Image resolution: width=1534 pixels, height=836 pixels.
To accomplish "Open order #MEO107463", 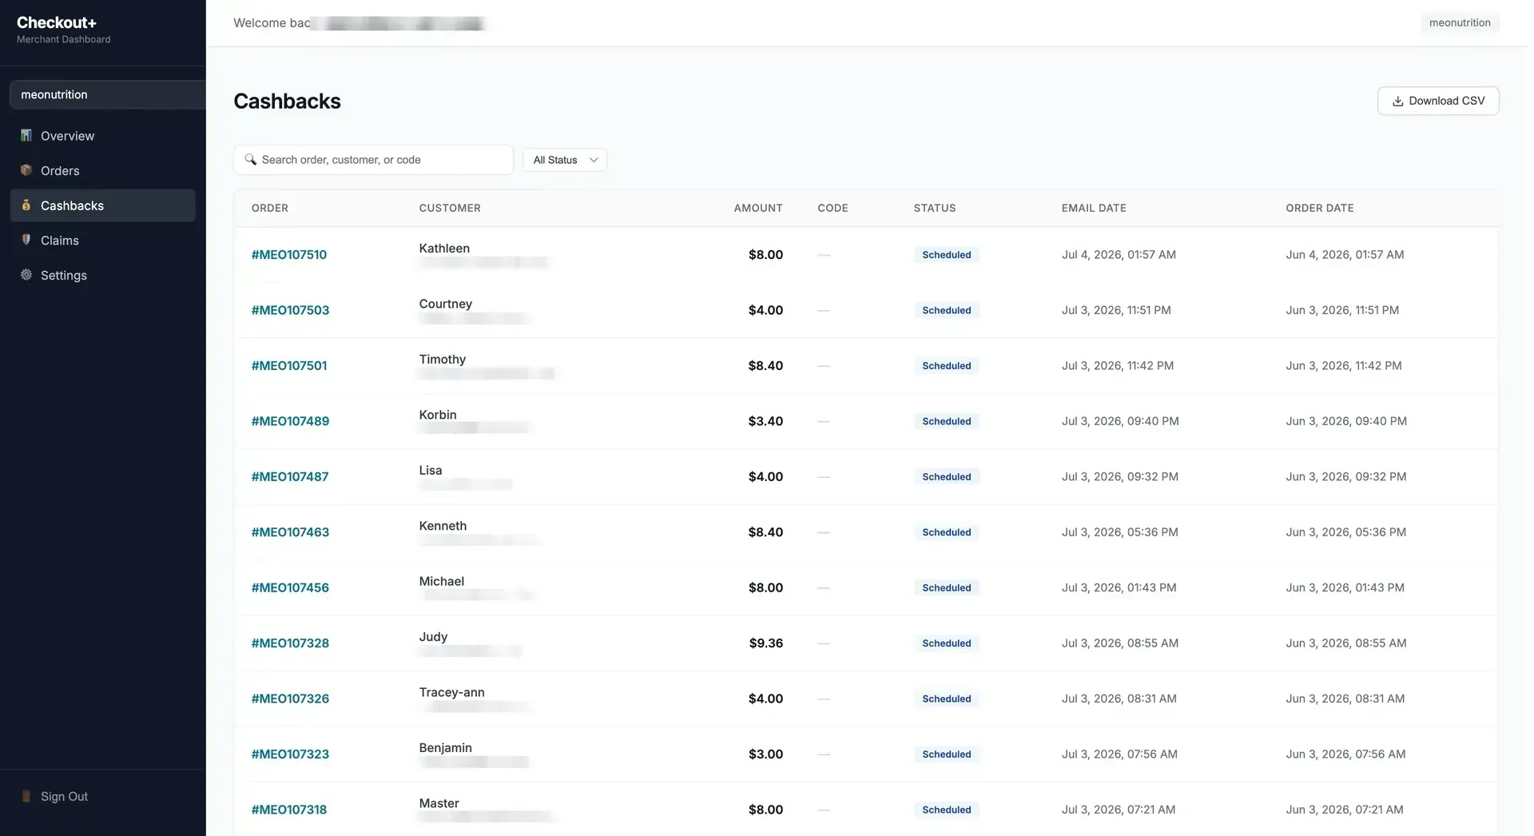I will coord(290,532).
